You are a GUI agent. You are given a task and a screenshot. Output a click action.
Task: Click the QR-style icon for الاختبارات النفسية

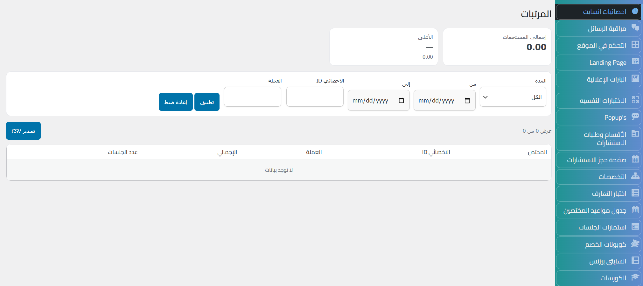635,100
